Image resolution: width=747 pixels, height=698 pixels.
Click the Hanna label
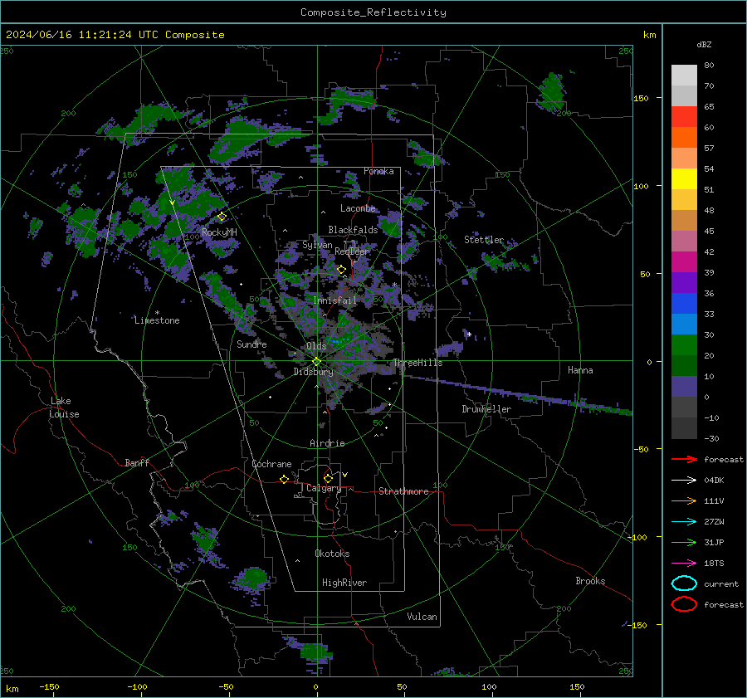(580, 370)
